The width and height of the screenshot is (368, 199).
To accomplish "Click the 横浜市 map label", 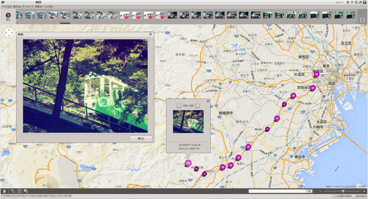I will [300, 157].
